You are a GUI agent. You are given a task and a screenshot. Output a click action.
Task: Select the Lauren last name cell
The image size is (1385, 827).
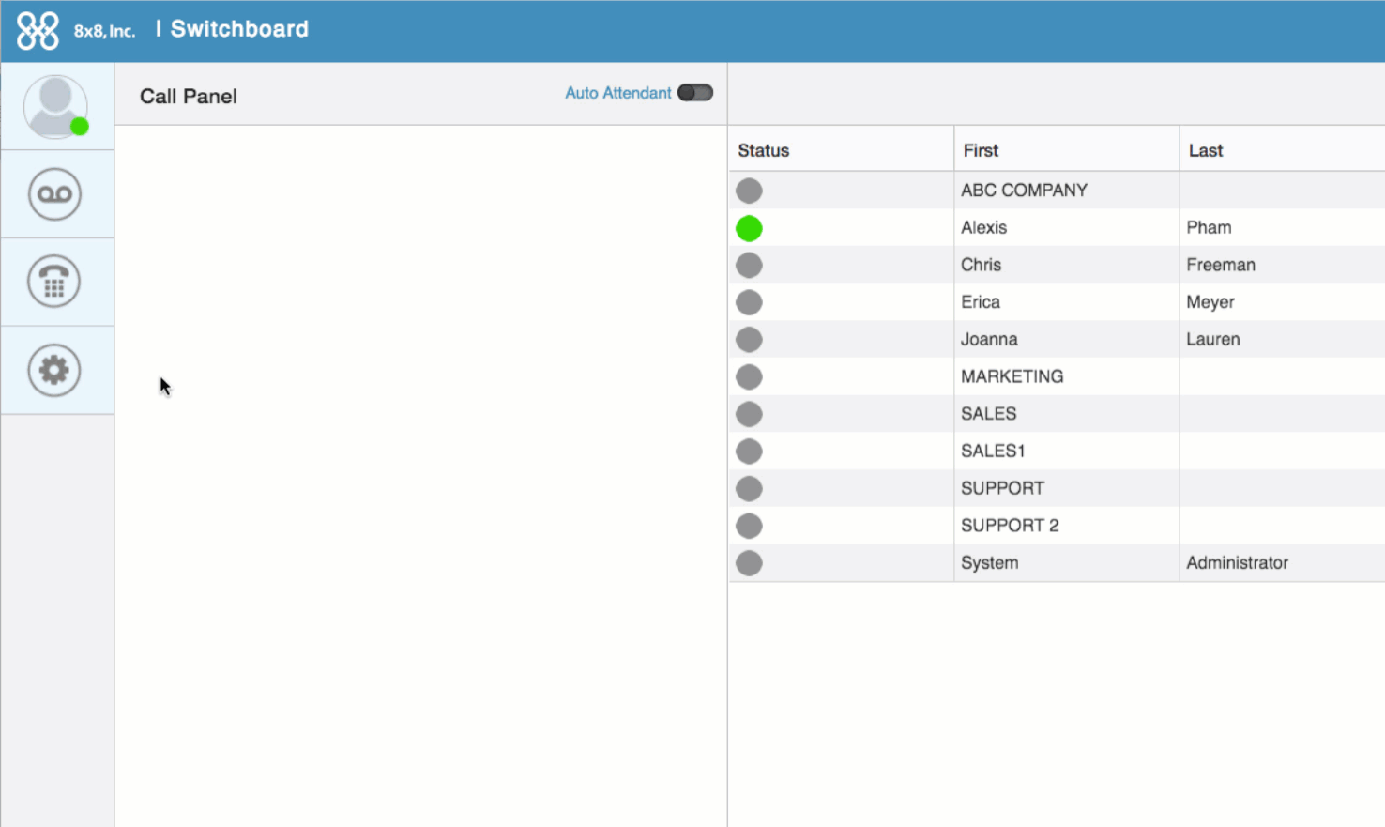click(1213, 340)
